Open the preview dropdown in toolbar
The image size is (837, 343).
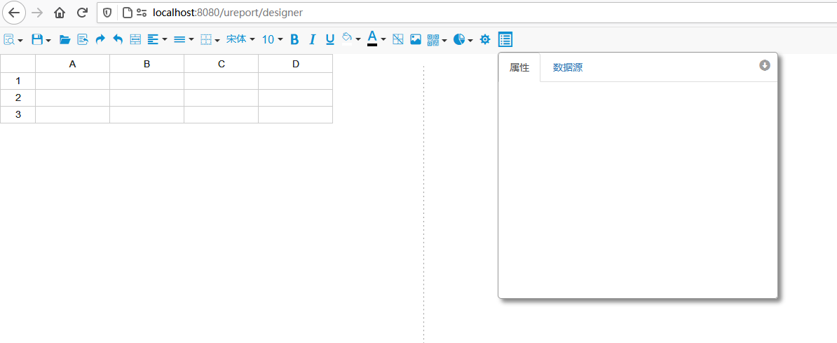[x=13, y=40]
